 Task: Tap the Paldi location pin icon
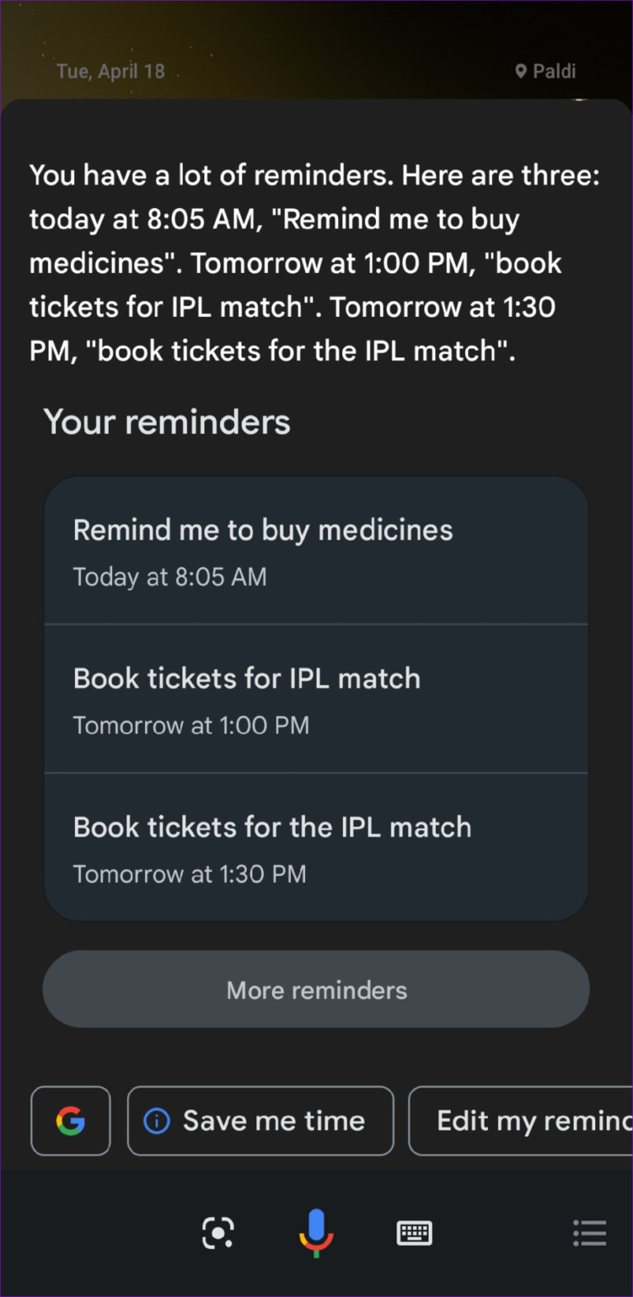521,71
